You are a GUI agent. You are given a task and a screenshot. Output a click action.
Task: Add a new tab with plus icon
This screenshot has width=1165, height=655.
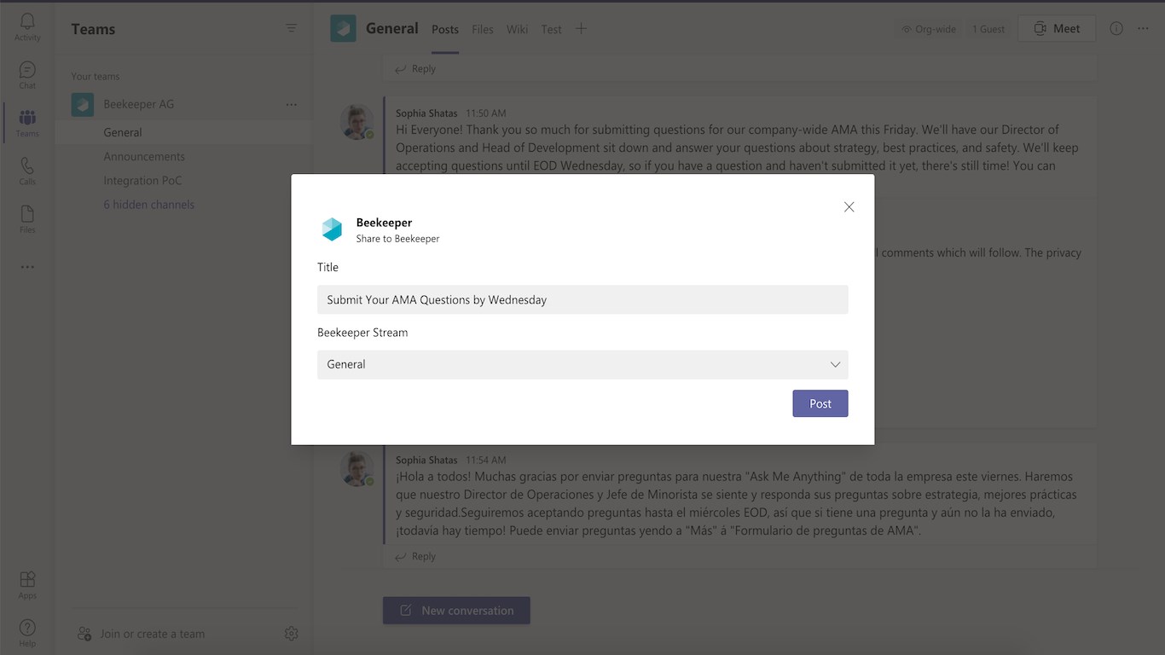pos(581,28)
